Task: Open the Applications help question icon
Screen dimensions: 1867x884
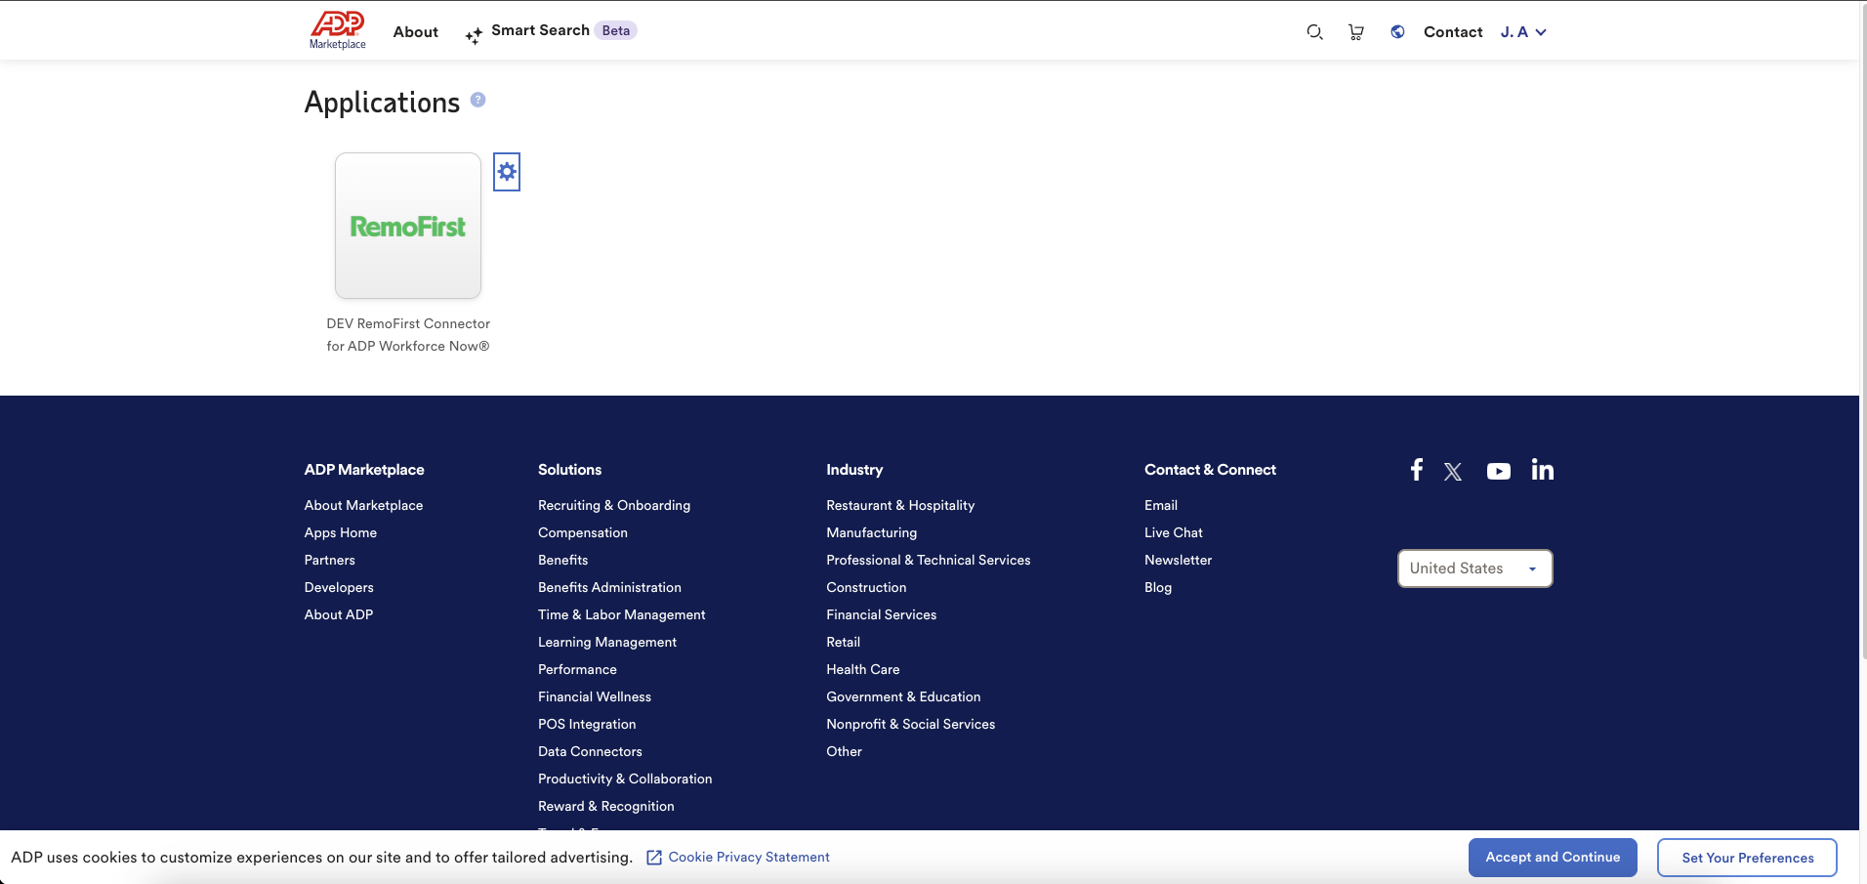Action: point(477,100)
